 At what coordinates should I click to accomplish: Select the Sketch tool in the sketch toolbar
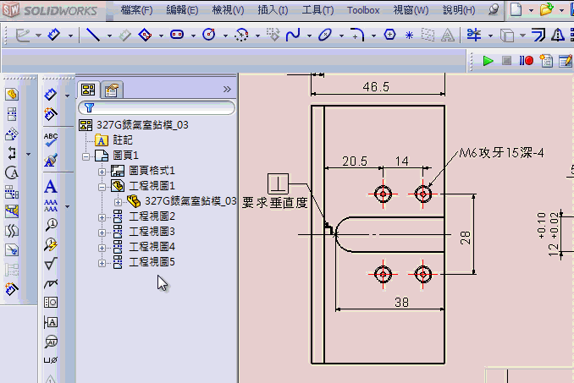point(22,35)
